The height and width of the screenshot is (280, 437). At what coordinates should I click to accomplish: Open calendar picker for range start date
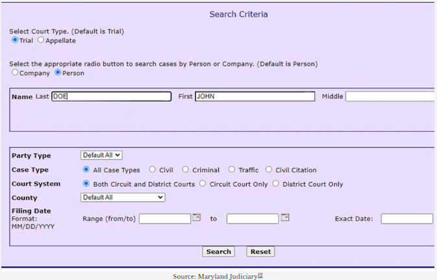(197, 218)
